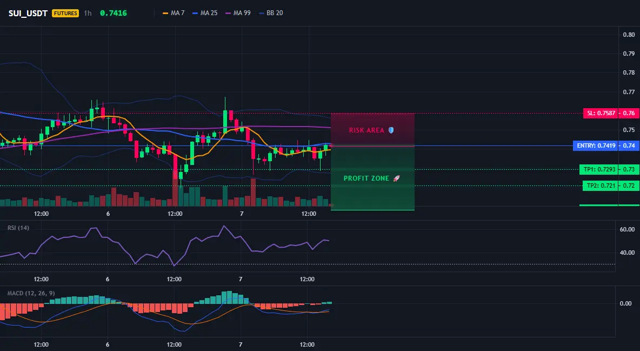Click the TP2: 0.721 target label
640x351 pixels.
tap(600, 186)
